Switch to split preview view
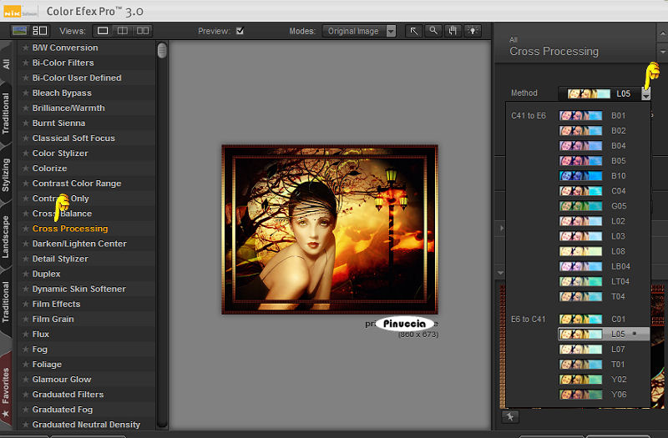This screenshot has width=668, height=438. point(123,31)
